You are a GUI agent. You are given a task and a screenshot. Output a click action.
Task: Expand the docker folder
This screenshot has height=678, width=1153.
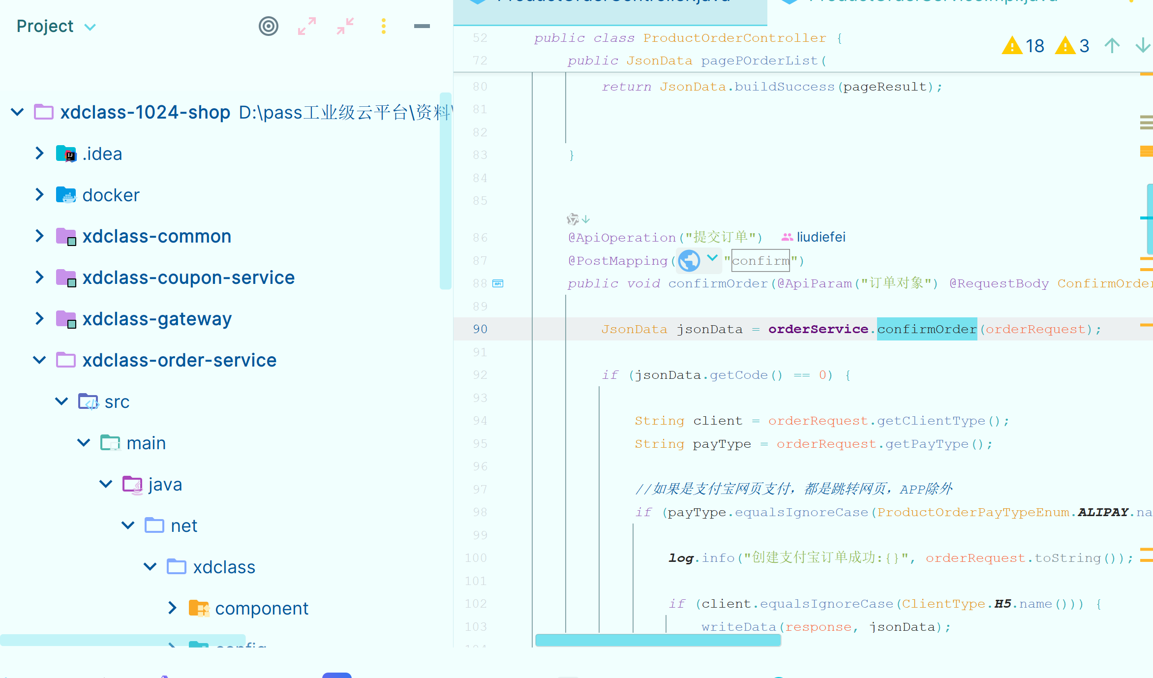(39, 195)
